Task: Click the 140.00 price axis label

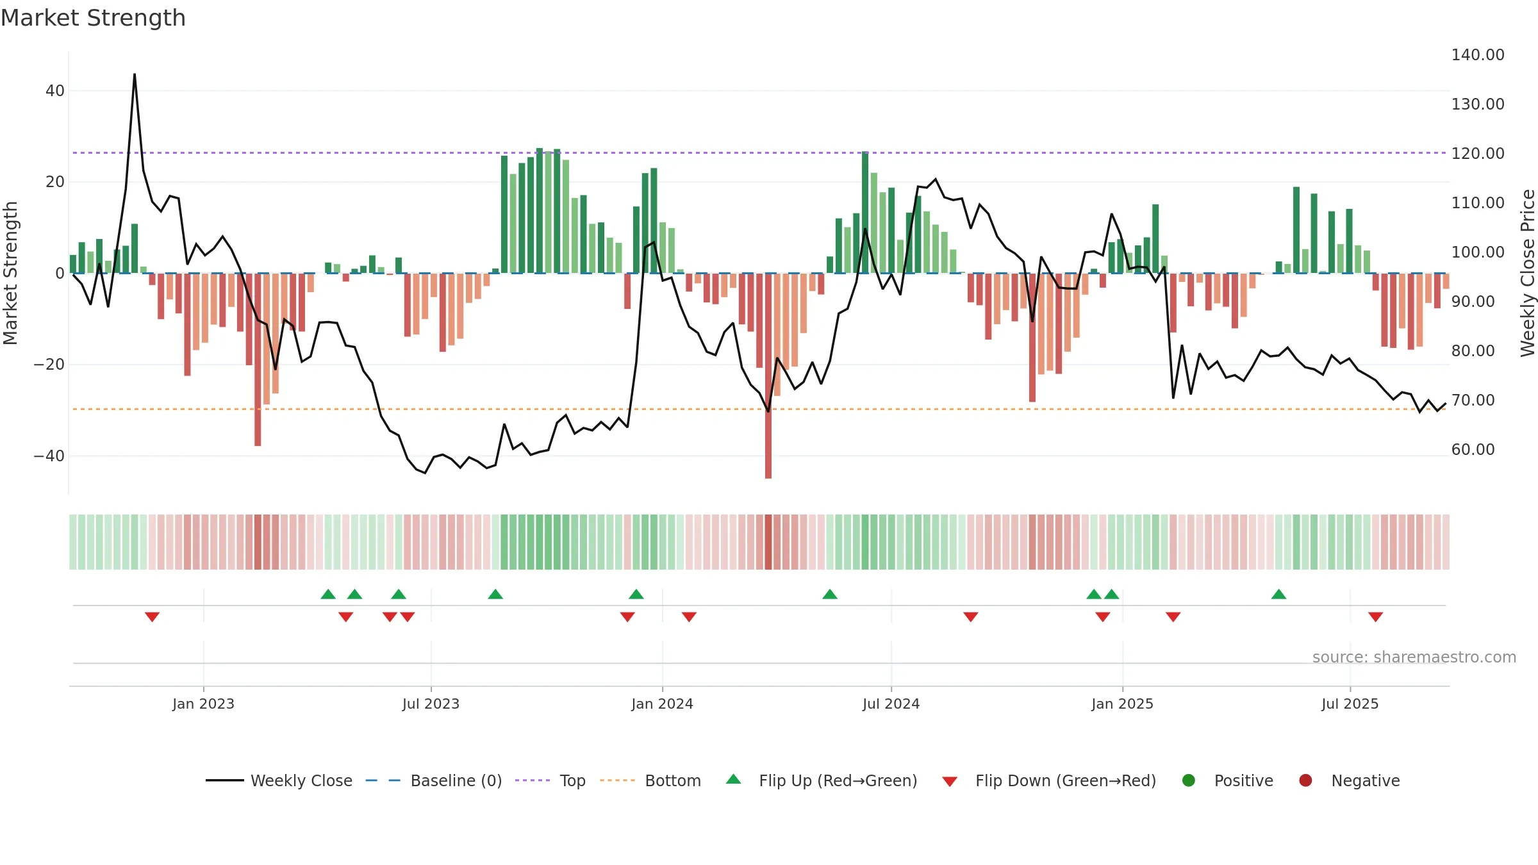Action: (1478, 55)
